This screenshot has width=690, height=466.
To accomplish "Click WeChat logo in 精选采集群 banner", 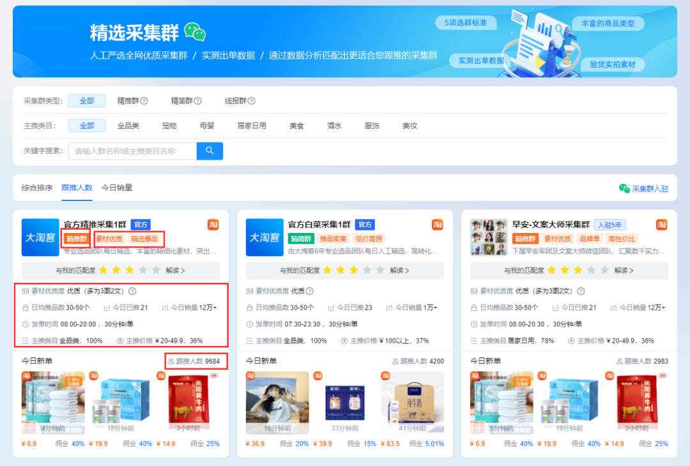I will (x=195, y=32).
